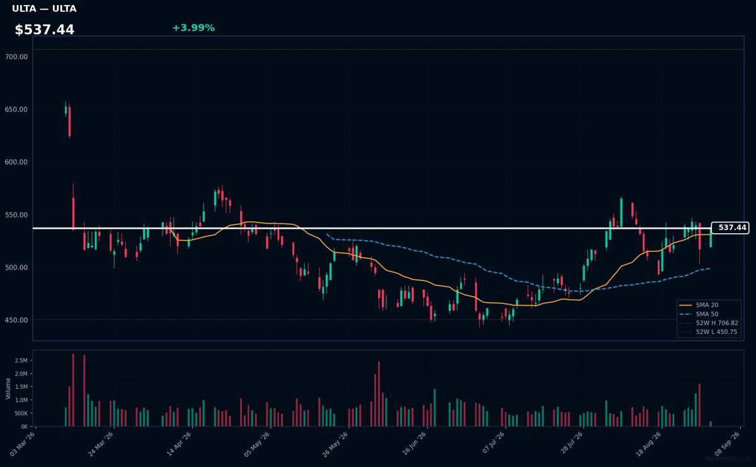Click the 08 Sep '26 date label
This screenshot has height=467, width=756.
point(728,443)
